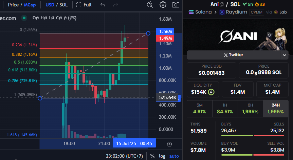Click the green market status dot
Image resolution: width=293 pixels, height=160 pixels.
coord(24,18)
